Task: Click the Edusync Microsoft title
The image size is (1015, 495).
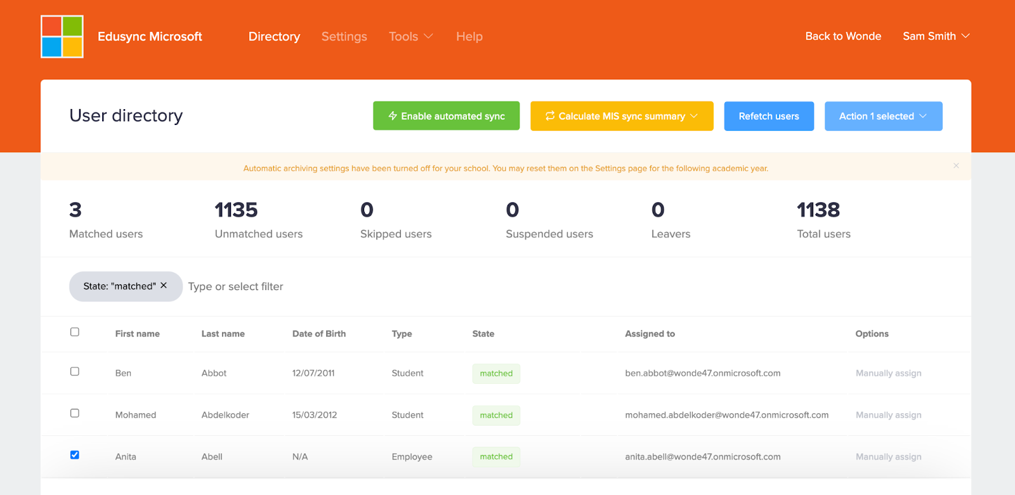Action: (x=150, y=37)
